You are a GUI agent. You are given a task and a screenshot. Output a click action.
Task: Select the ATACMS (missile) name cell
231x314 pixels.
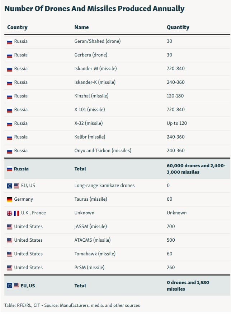tap(92, 240)
